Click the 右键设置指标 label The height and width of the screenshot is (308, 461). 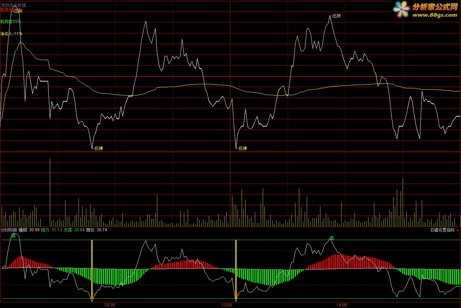tap(443, 230)
